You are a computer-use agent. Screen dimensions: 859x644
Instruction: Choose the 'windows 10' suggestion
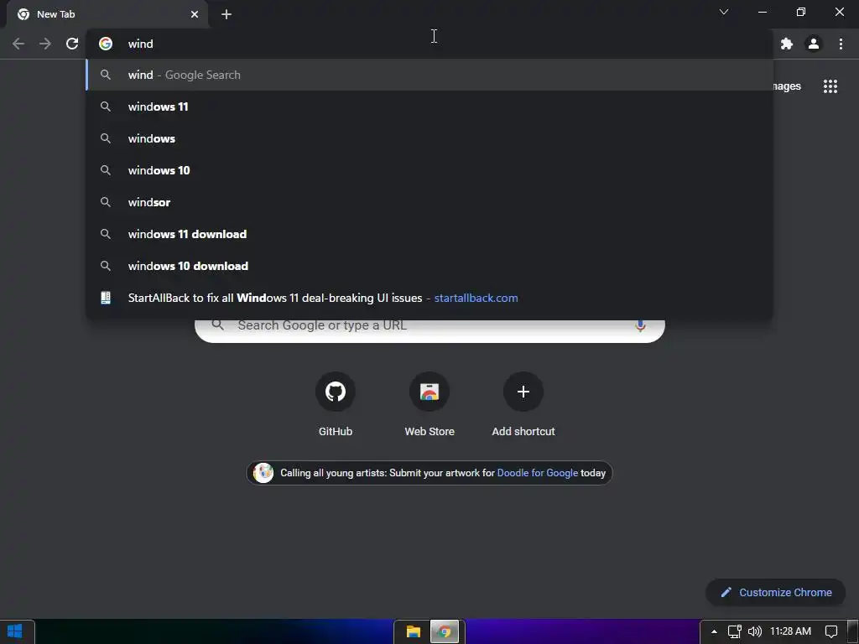click(x=429, y=170)
